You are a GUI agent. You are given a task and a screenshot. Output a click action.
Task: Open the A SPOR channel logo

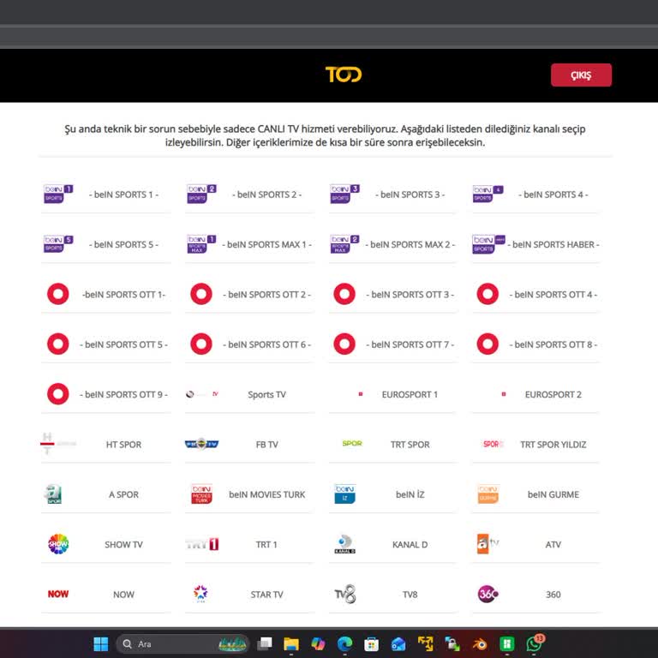pyautogui.click(x=54, y=493)
